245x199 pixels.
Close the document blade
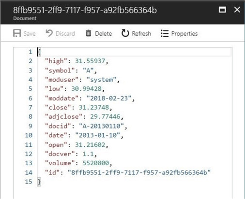(x=237, y=10)
